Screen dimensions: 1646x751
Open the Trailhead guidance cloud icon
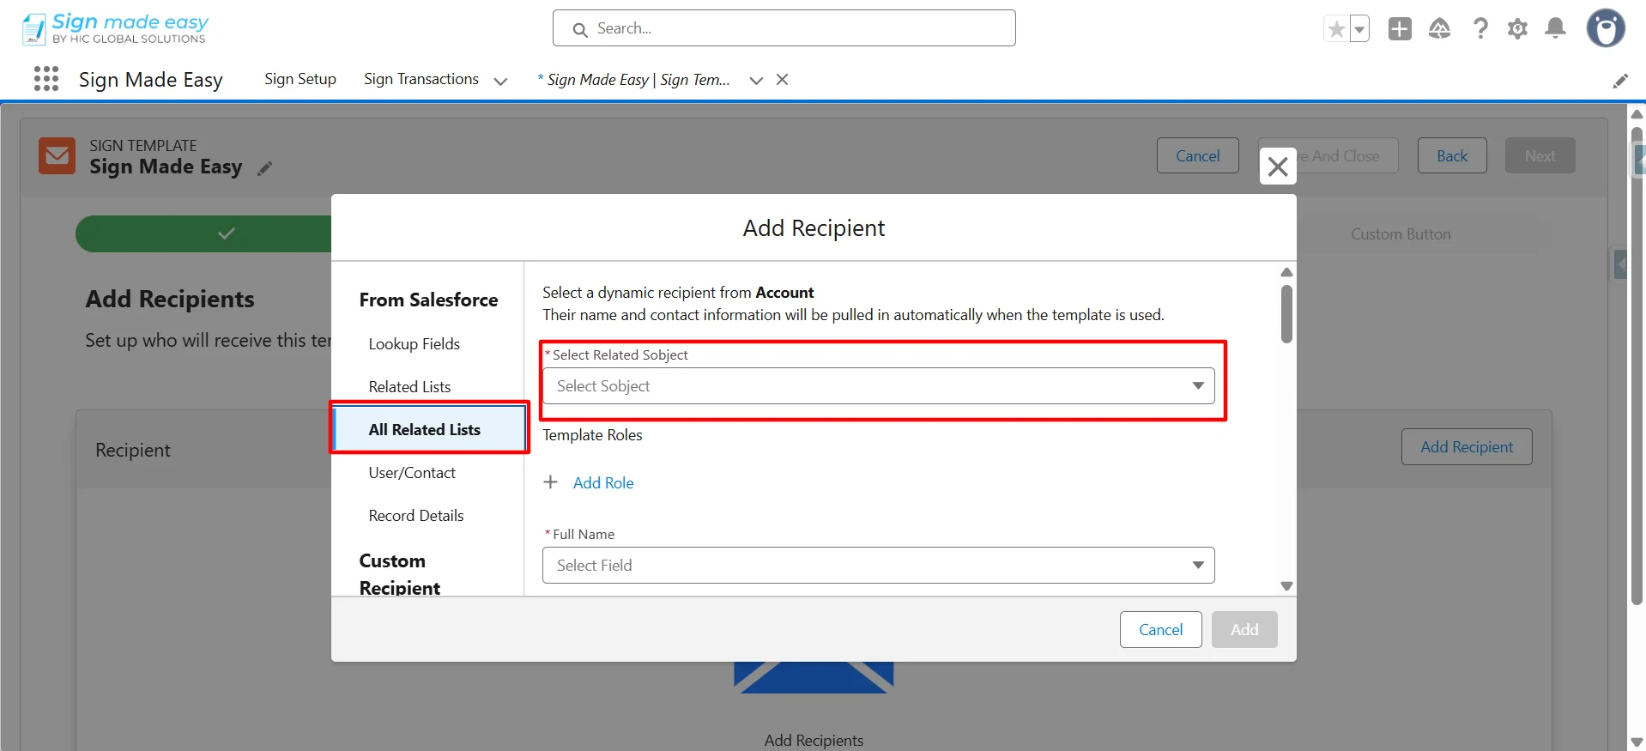1439,28
